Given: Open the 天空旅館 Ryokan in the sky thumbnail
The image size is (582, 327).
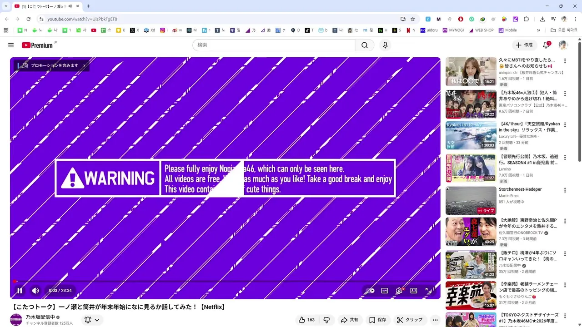Looking at the screenshot, I should tap(471, 136).
